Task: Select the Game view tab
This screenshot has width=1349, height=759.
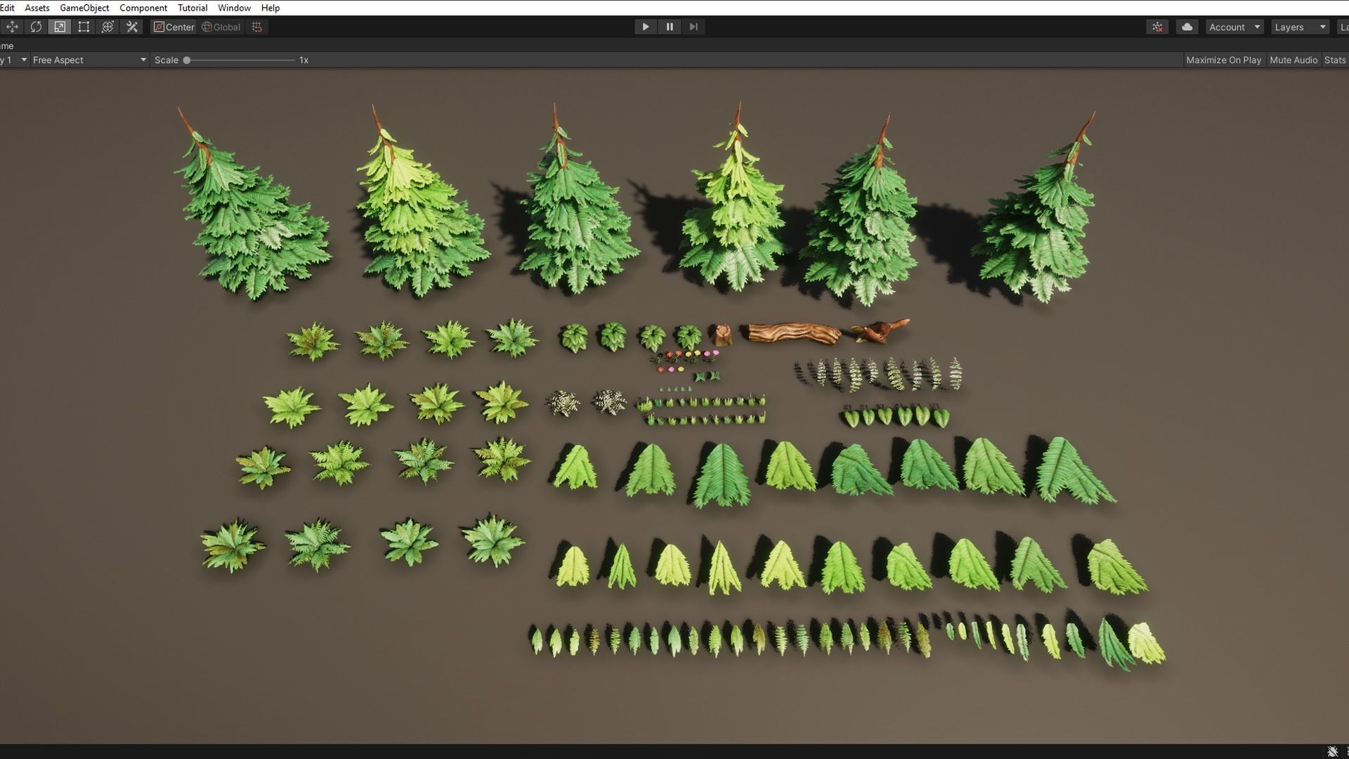Action: [x=7, y=46]
